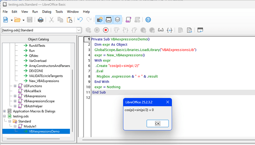Open the View menu
Screen dimensions: 255x145
(x=24, y=12)
